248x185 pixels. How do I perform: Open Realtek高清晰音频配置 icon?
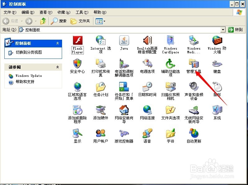[147, 40]
